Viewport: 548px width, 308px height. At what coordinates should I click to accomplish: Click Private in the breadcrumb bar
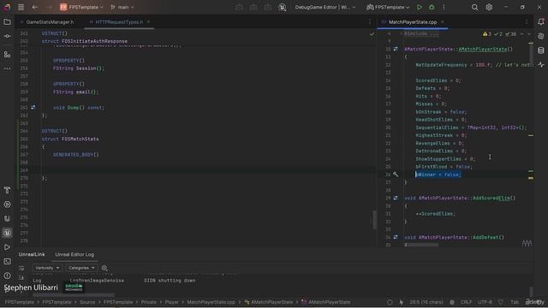click(149, 302)
